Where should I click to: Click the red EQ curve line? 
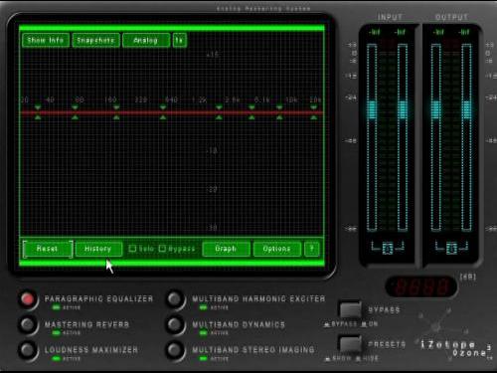(x=172, y=112)
